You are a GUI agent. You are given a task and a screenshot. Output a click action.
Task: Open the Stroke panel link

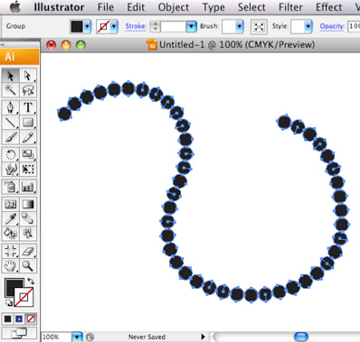(136, 26)
